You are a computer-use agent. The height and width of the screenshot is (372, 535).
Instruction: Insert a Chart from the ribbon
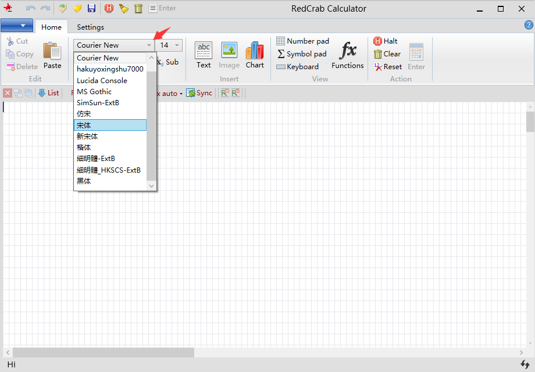coord(255,55)
